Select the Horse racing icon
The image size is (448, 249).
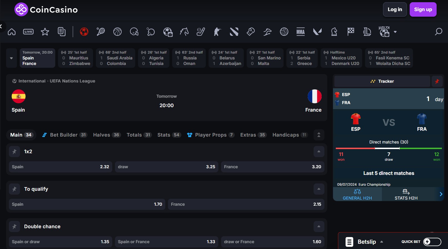(184, 32)
